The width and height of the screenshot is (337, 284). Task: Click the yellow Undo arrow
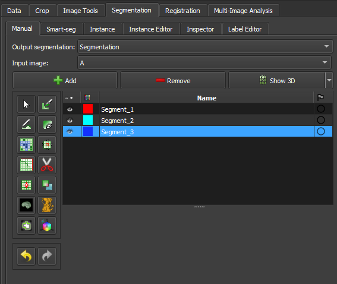(x=26, y=256)
